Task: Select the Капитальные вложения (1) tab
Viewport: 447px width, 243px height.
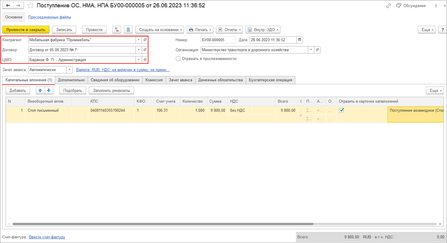Action: tap(29, 80)
